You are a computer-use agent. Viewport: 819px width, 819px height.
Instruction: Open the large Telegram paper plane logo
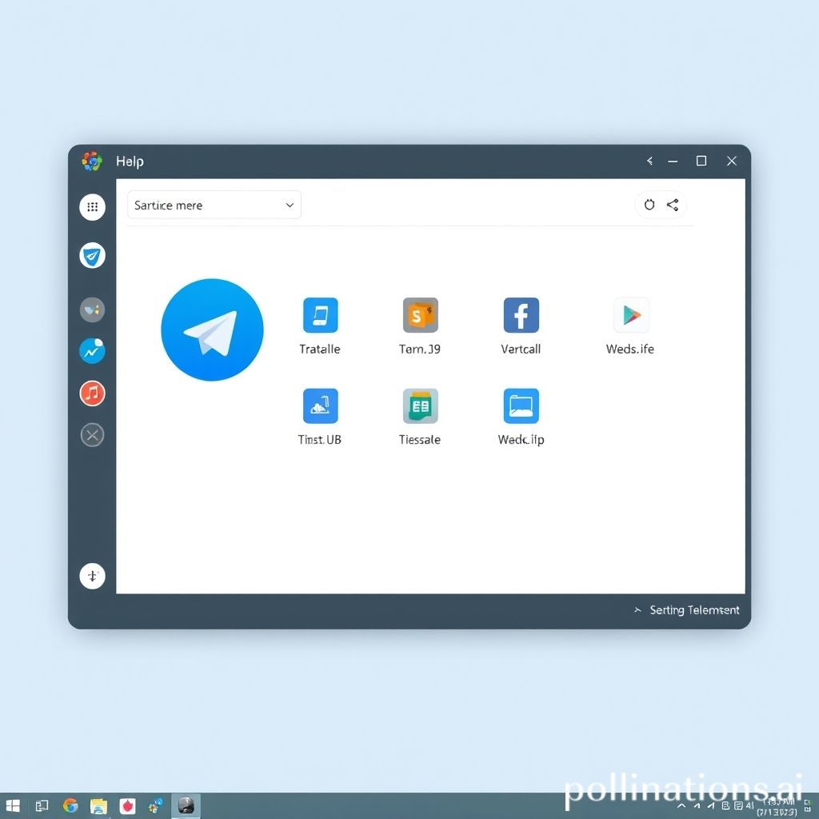coord(212,330)
